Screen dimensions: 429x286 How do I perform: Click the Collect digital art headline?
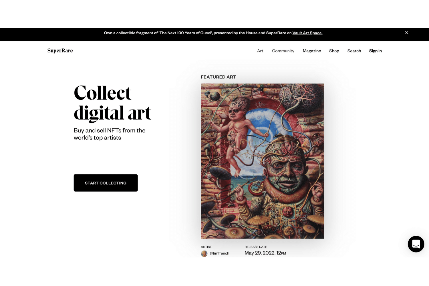(x=112, y=103)
